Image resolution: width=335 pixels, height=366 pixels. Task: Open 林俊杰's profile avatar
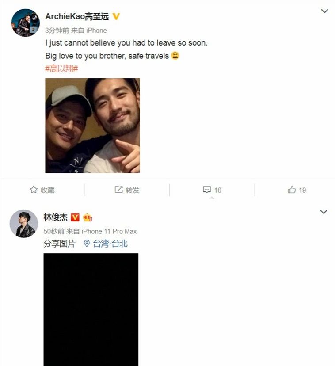coord(24,224)
